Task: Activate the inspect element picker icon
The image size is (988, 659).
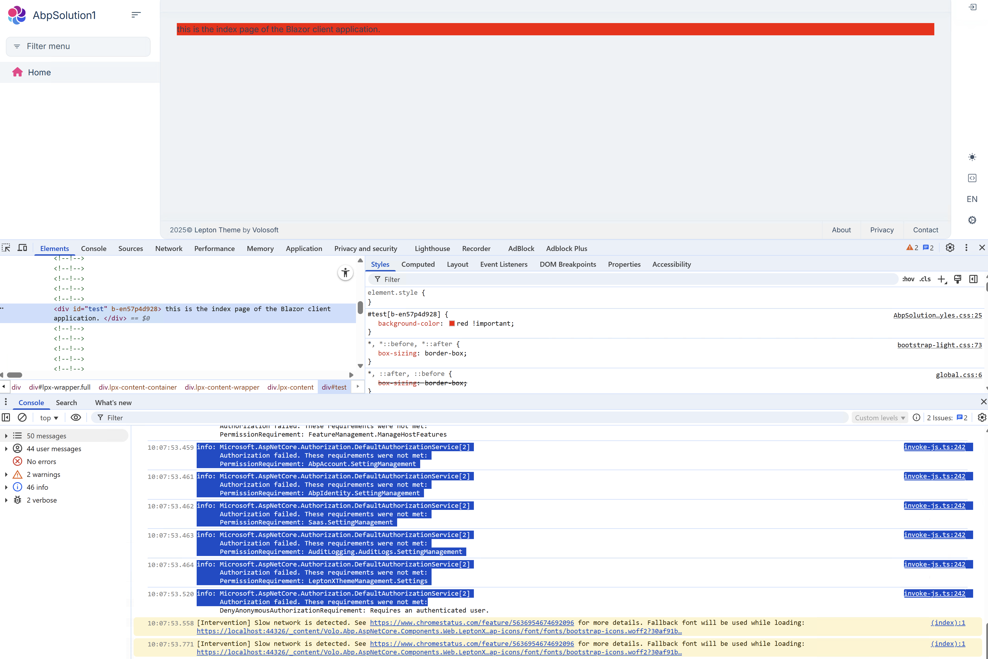Action: click(6, 248)
